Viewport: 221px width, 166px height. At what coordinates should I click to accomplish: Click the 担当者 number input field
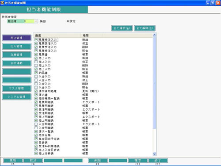(29, 21)
